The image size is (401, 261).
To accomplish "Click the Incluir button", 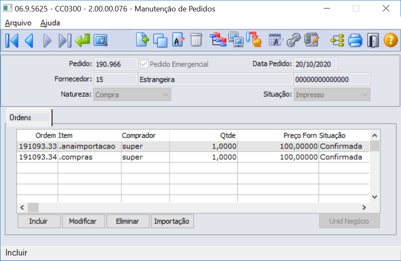I will tap(39, 221).
